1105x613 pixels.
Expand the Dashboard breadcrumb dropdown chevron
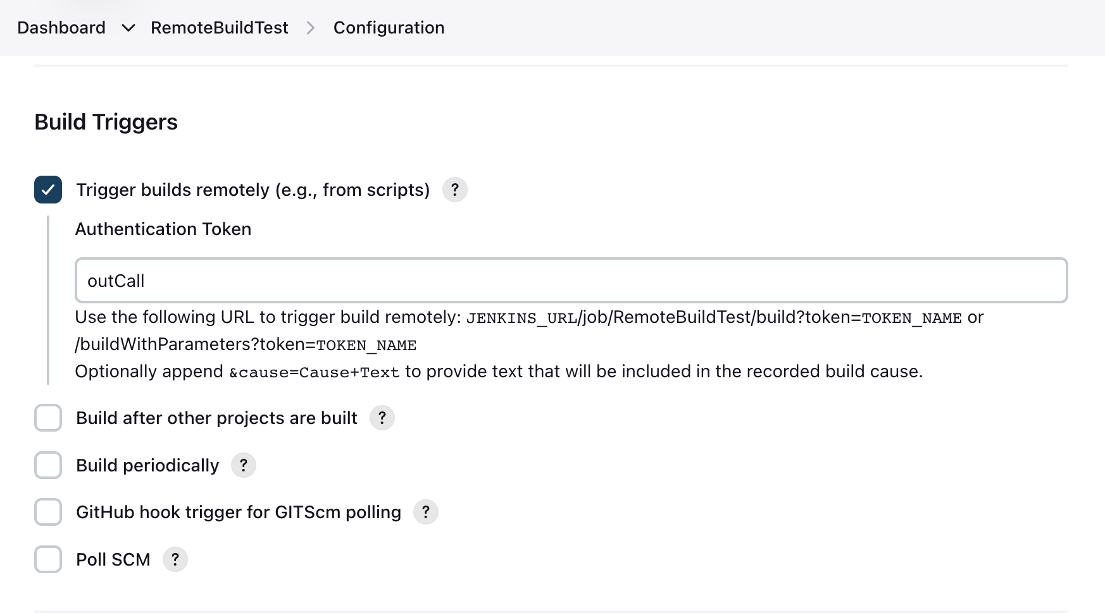pos(128,28)
